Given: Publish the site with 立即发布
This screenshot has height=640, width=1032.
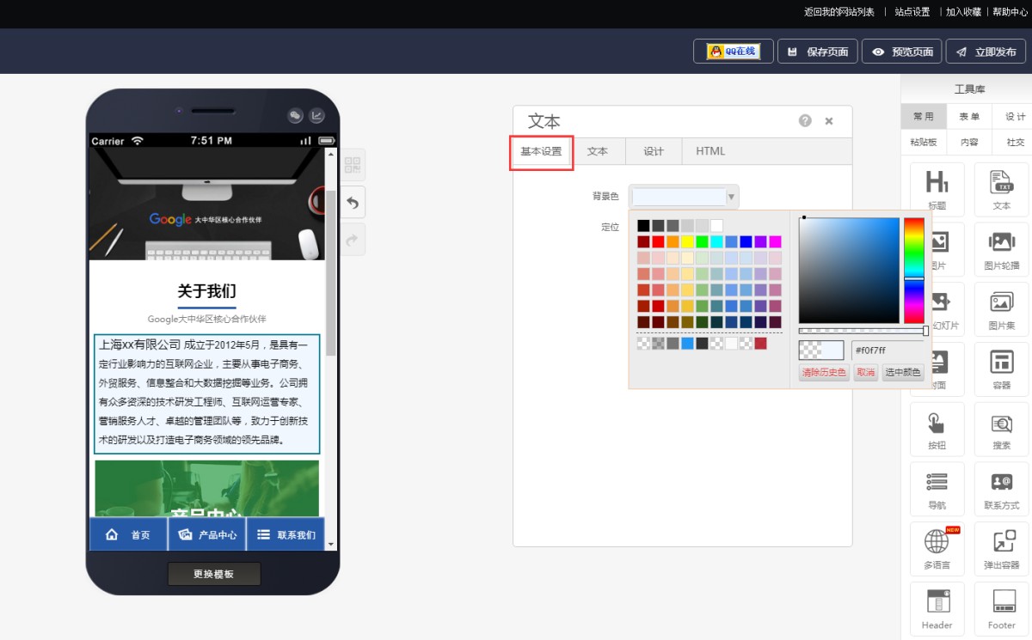Looking at the screenshot, I should [x=986, y=52].
